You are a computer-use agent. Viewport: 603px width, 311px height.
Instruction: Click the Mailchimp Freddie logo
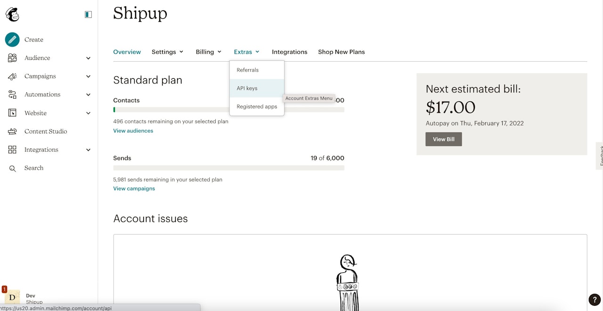(12, 15)
